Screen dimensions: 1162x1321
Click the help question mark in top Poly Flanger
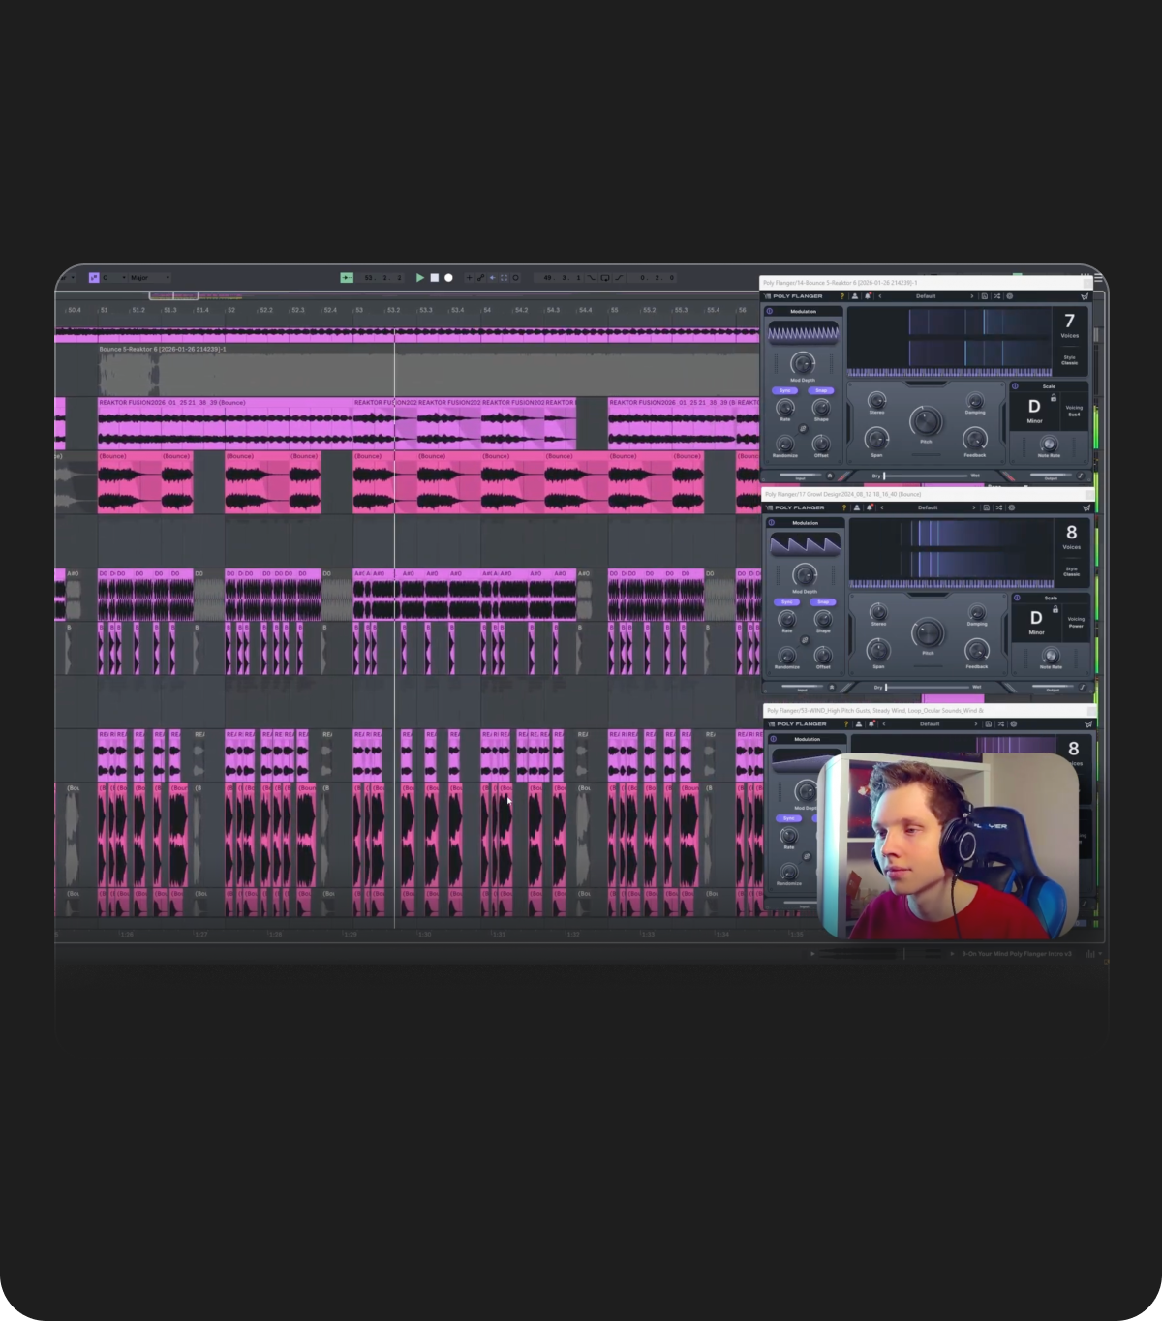click(841, 296)
